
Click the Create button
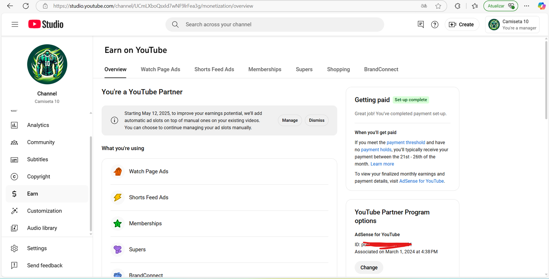click(462, 24)
